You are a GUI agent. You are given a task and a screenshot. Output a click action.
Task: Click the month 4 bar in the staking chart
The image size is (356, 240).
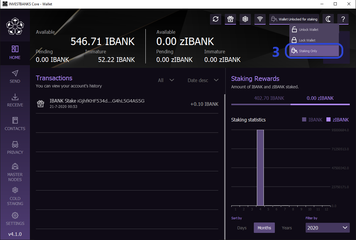click(260, 168)
